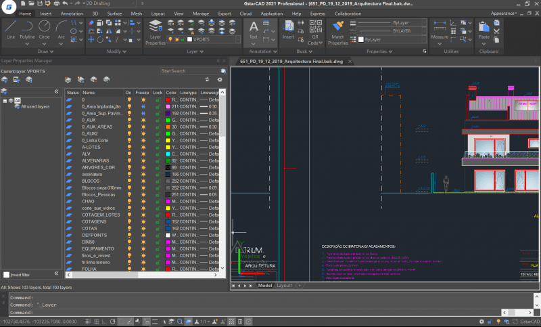Enable the Invert filter checkbox

[x=6, y=275]
